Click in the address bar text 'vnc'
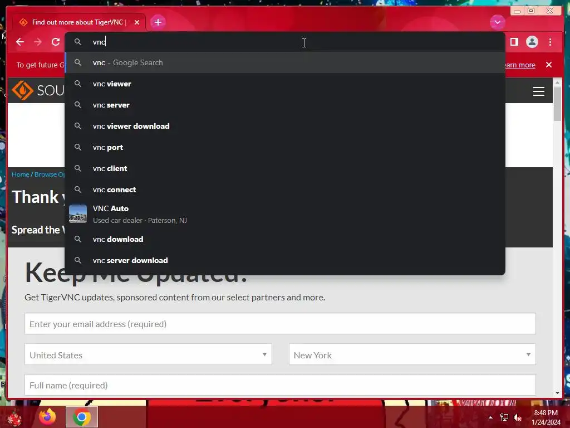 pos(99,42)
